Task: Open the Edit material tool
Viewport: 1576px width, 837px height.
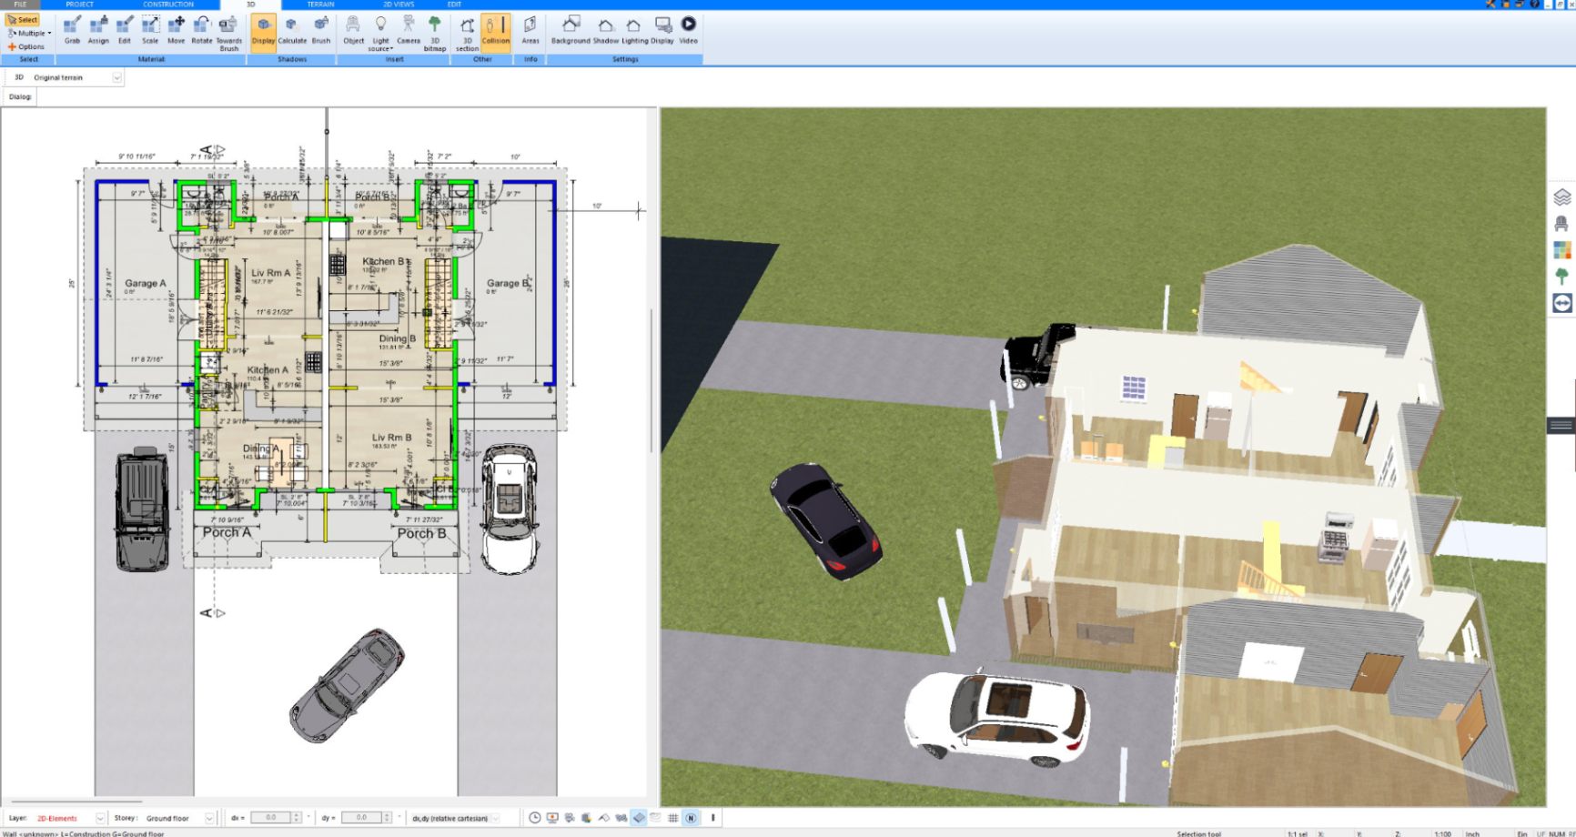Action: pos(125,30)
